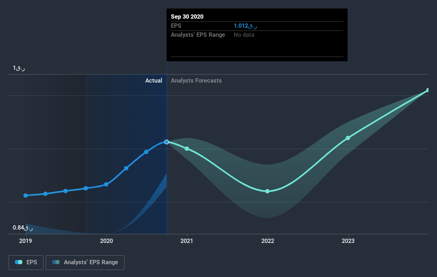Select the forecast low point at 2022
This screenshot has height=277, width=437.
pos(267,191)
